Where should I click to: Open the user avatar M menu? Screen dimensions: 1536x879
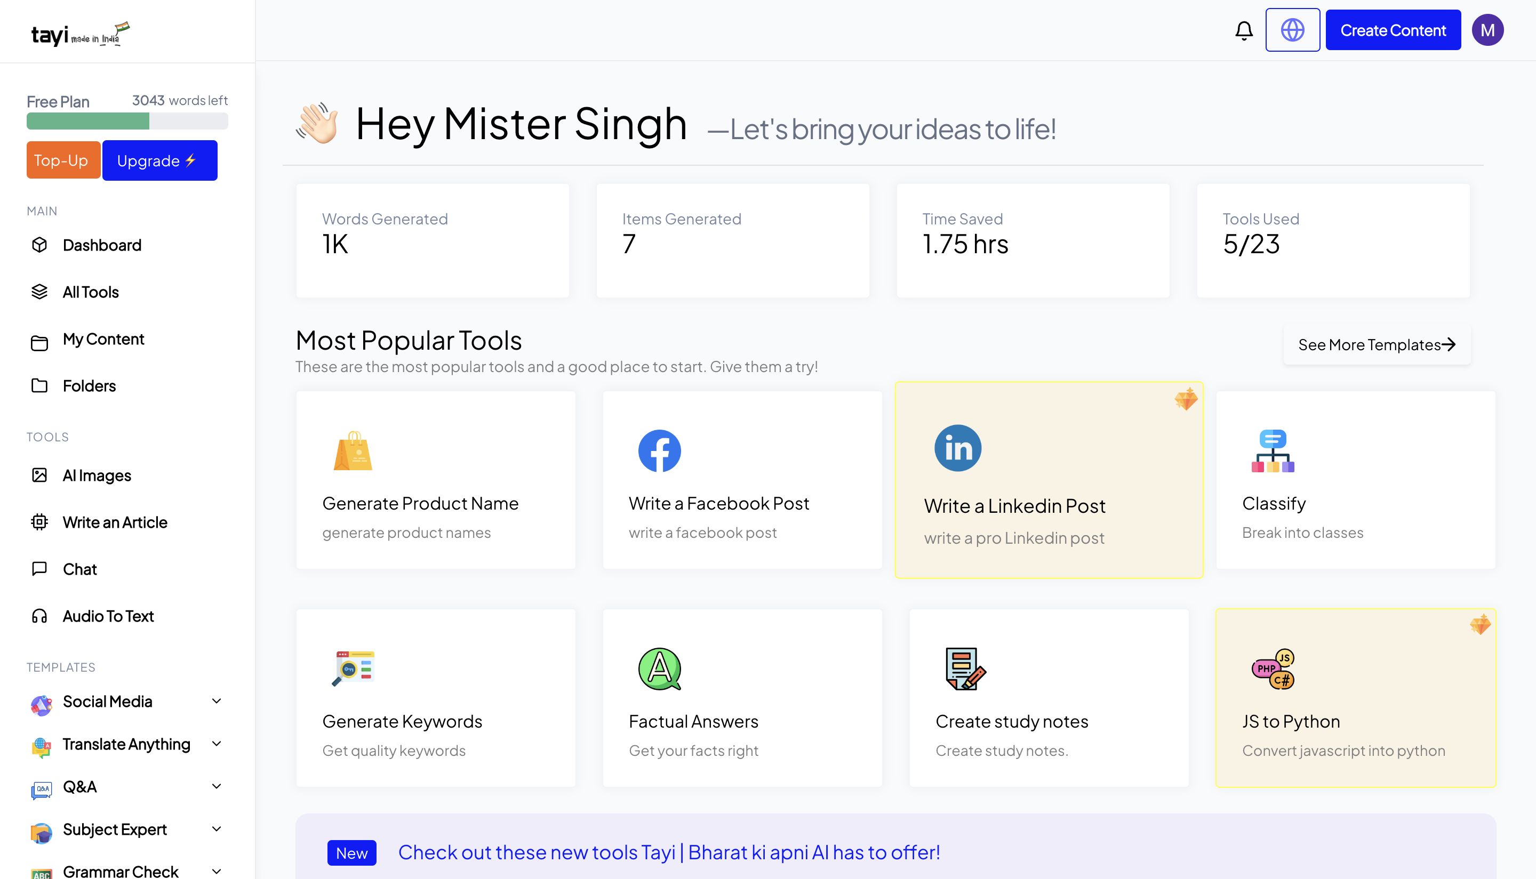(1487, 30)
